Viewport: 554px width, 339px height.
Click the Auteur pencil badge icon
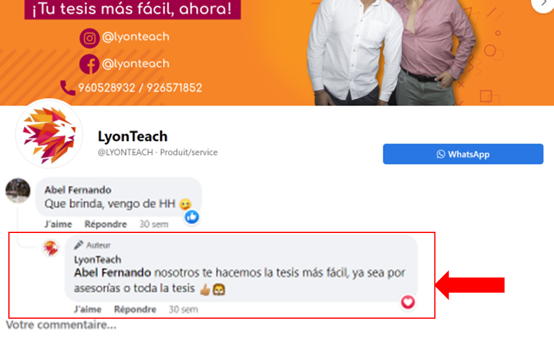click(79, 245)
